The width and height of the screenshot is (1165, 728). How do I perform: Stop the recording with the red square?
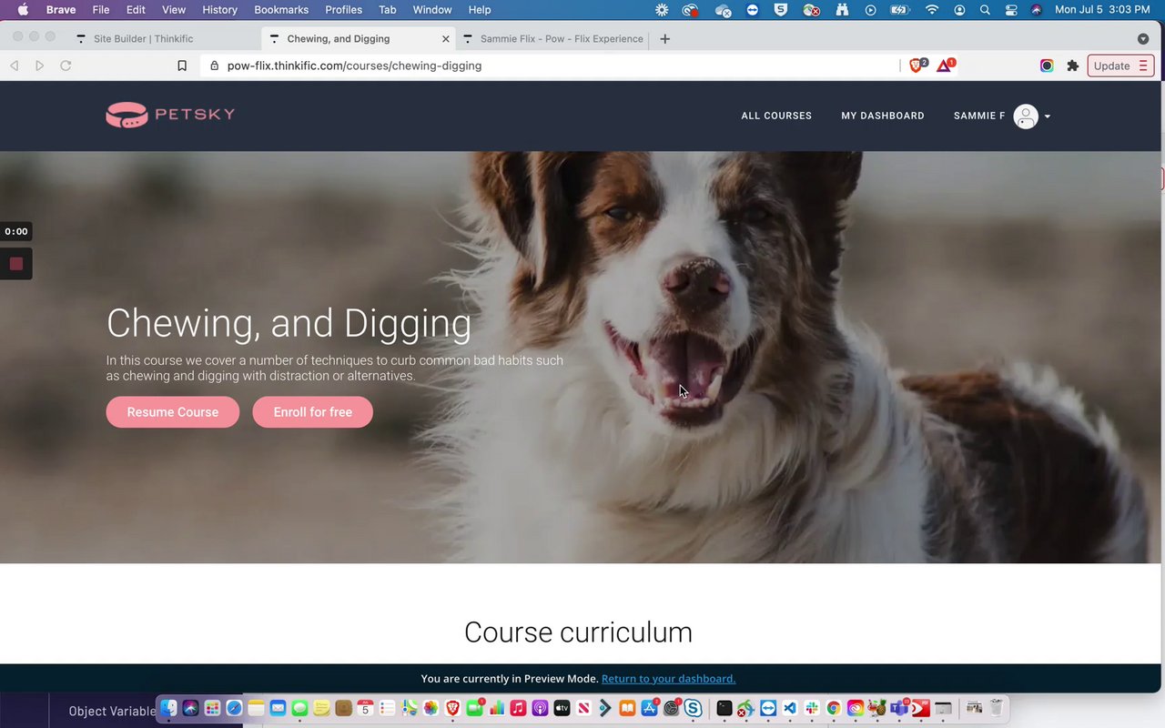[15, 264]
